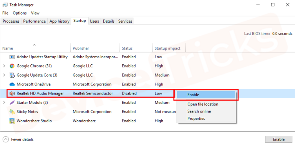This screenshot has width=295, height=147.
Task: Click the Starter Module feather icon
Action: [12, 103]
